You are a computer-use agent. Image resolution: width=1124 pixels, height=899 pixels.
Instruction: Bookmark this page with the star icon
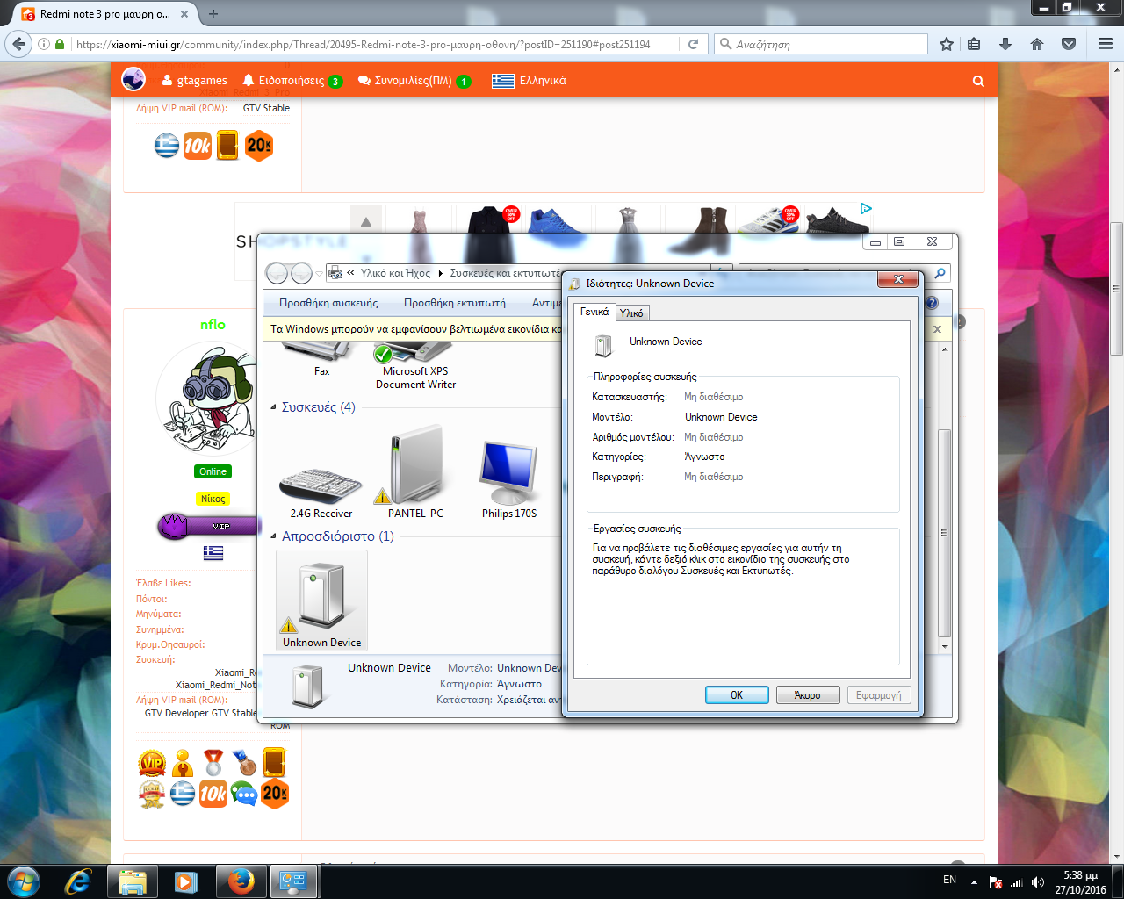(x=947, y=44)
